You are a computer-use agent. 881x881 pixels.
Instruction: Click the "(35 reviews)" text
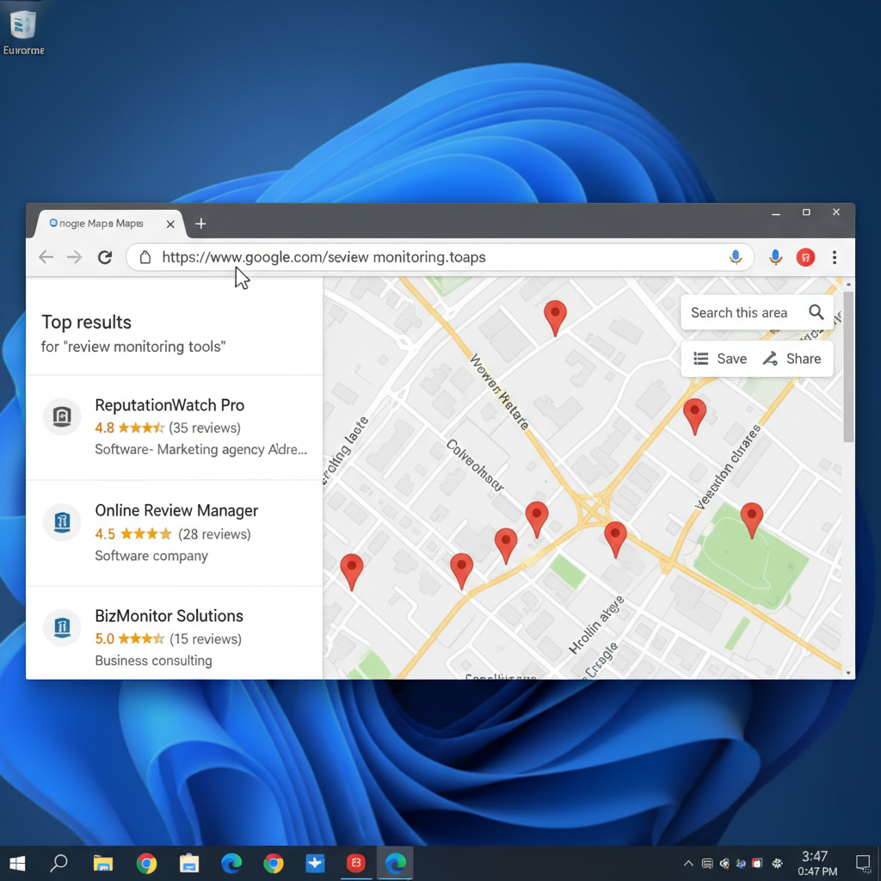tap(205, 428)
